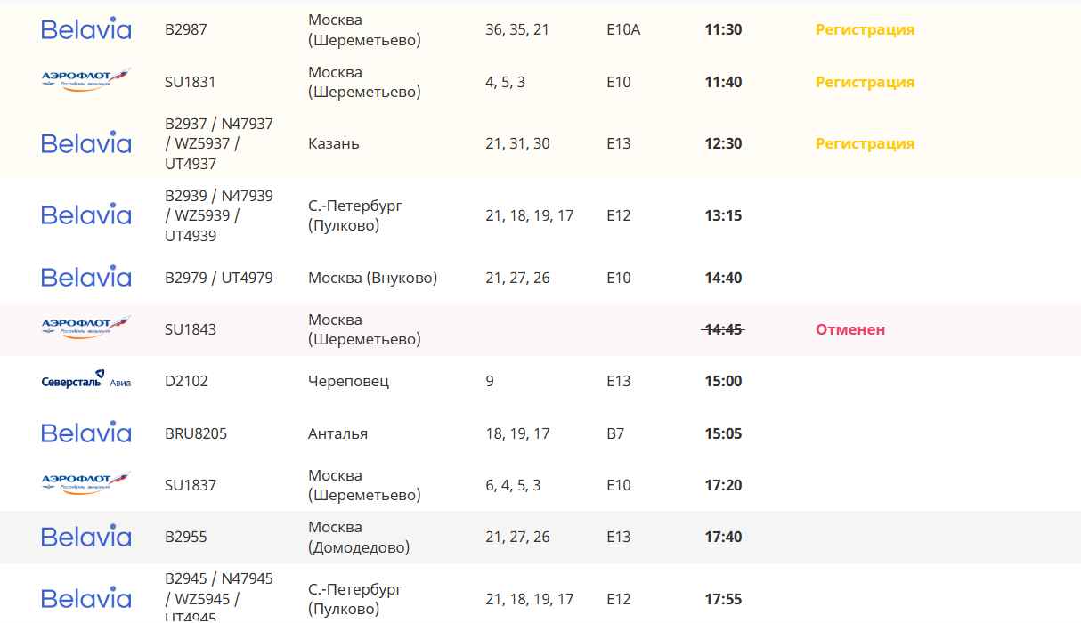Select the Череповец destination
Image resolution: width=1081 pixels, height=623 pixels.
[348, 381]
